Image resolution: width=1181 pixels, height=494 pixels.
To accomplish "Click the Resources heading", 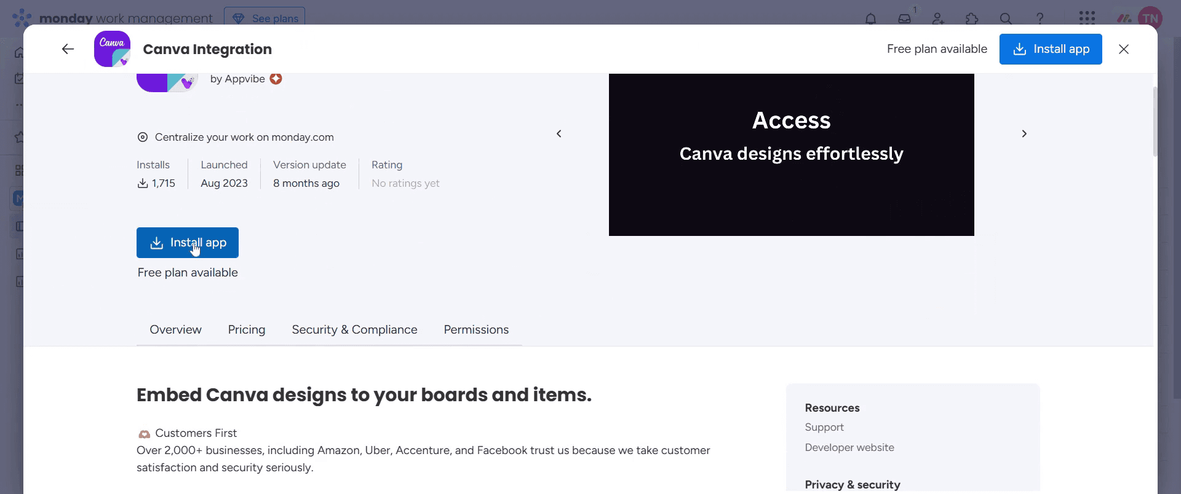I will [x=832, y=408].
